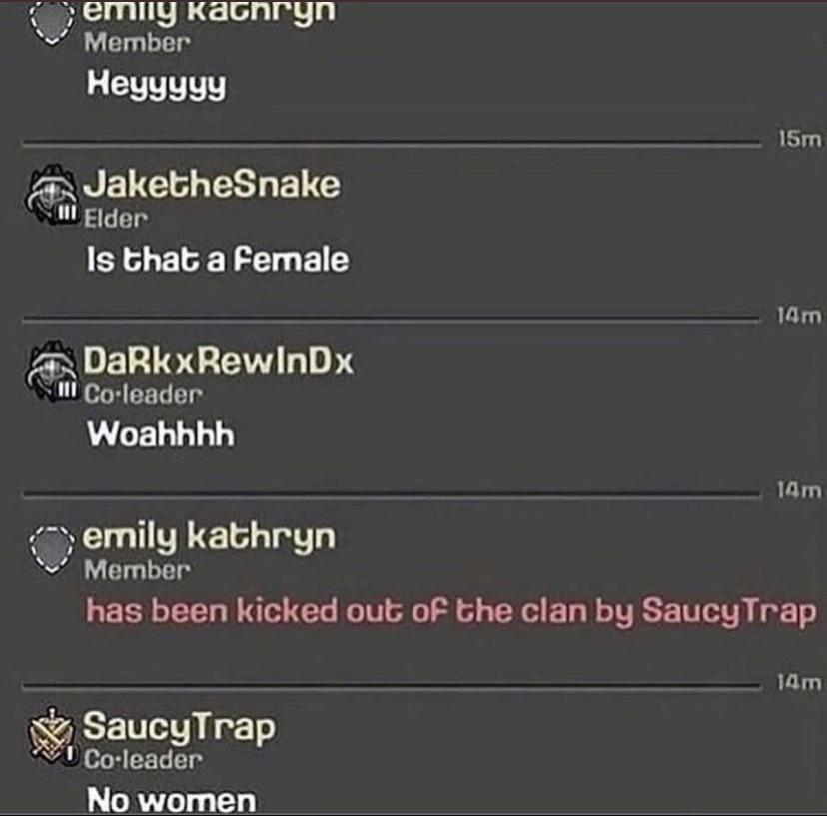Viewport: 827px width, 816px height.
Task: Open DaRkxRewInDx player name
Action: [x=218, y=361]
